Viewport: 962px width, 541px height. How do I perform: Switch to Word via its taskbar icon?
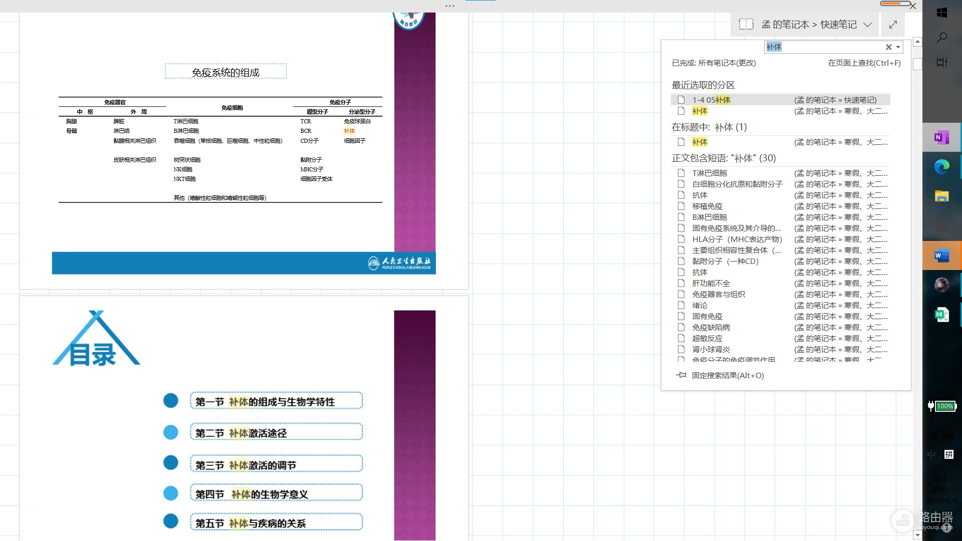(x=941, y=255)
